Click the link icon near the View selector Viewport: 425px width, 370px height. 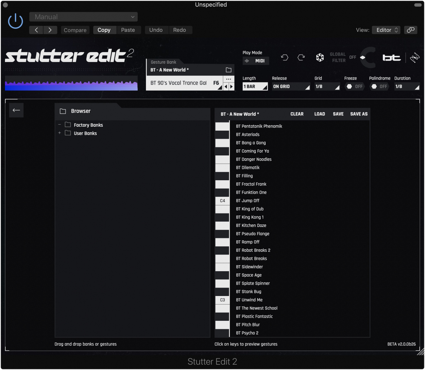[410, 30]
